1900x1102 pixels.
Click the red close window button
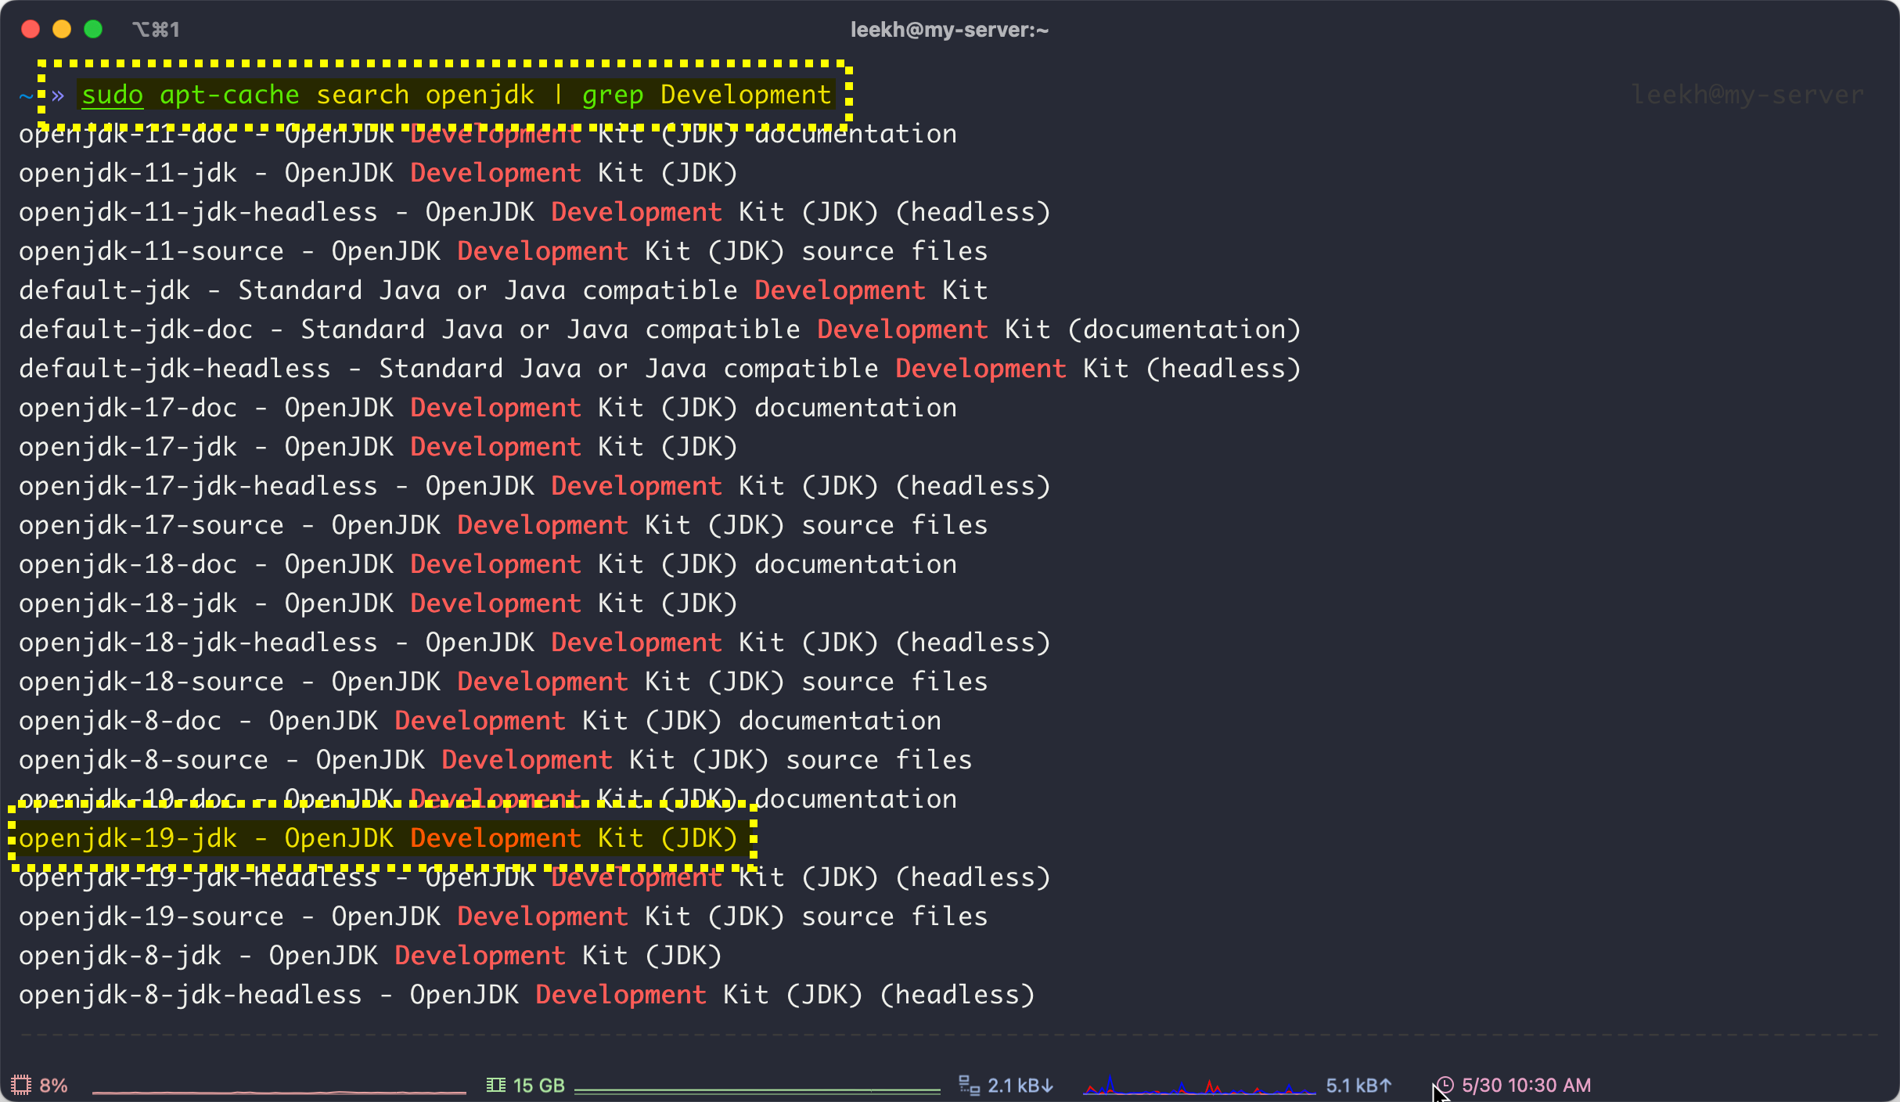[x=31, y=29]
